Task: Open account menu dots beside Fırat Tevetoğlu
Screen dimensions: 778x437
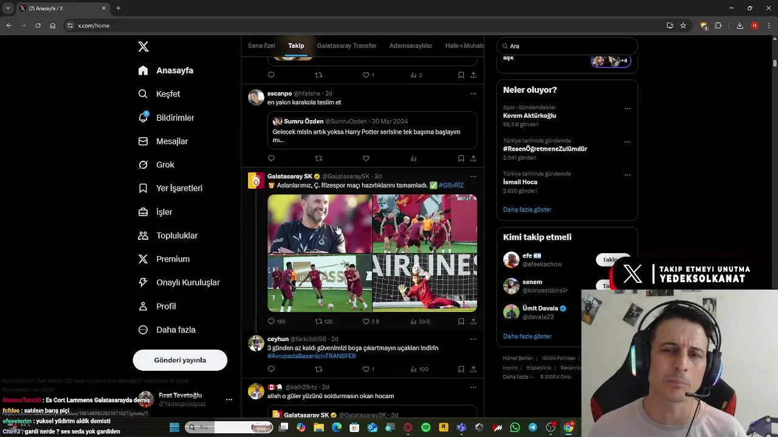Action: coord(229,399)
